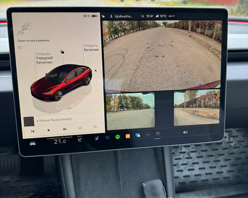Tap the headlights indicator icon
Viewport: 248px width, 198px height.
point(20,47)
